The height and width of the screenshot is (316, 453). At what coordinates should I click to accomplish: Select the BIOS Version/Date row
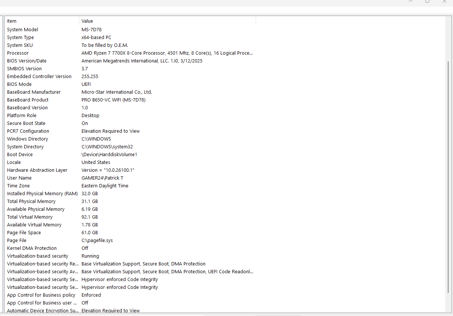pos(130,61)
